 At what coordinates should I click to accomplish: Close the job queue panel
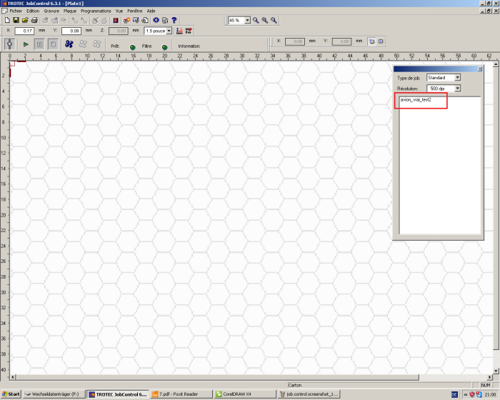pos(479,69)
